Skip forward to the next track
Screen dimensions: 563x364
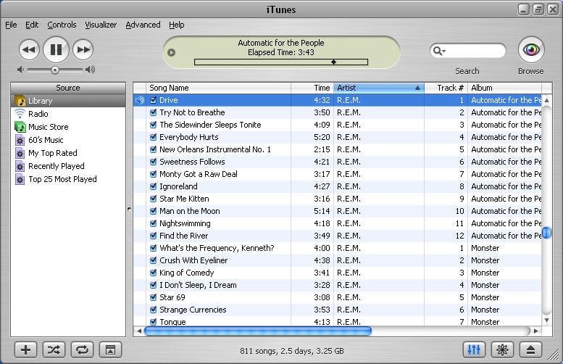point(83,49)
